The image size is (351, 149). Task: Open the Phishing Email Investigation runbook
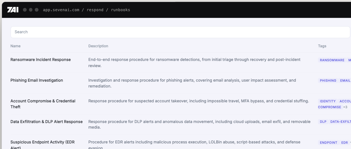pyautogui.click(x=37, y=80)
